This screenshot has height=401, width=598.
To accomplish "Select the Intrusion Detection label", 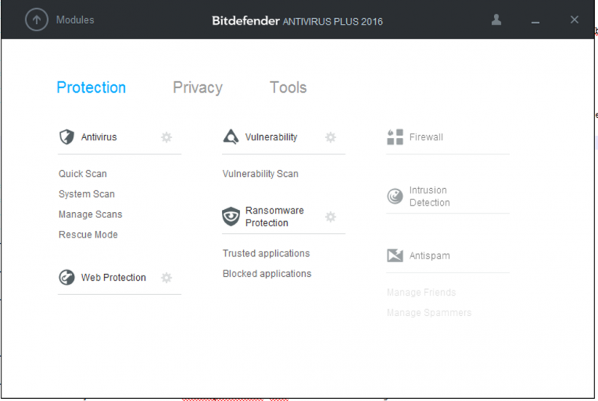I will pyautogui.click(x=429, y=196).
